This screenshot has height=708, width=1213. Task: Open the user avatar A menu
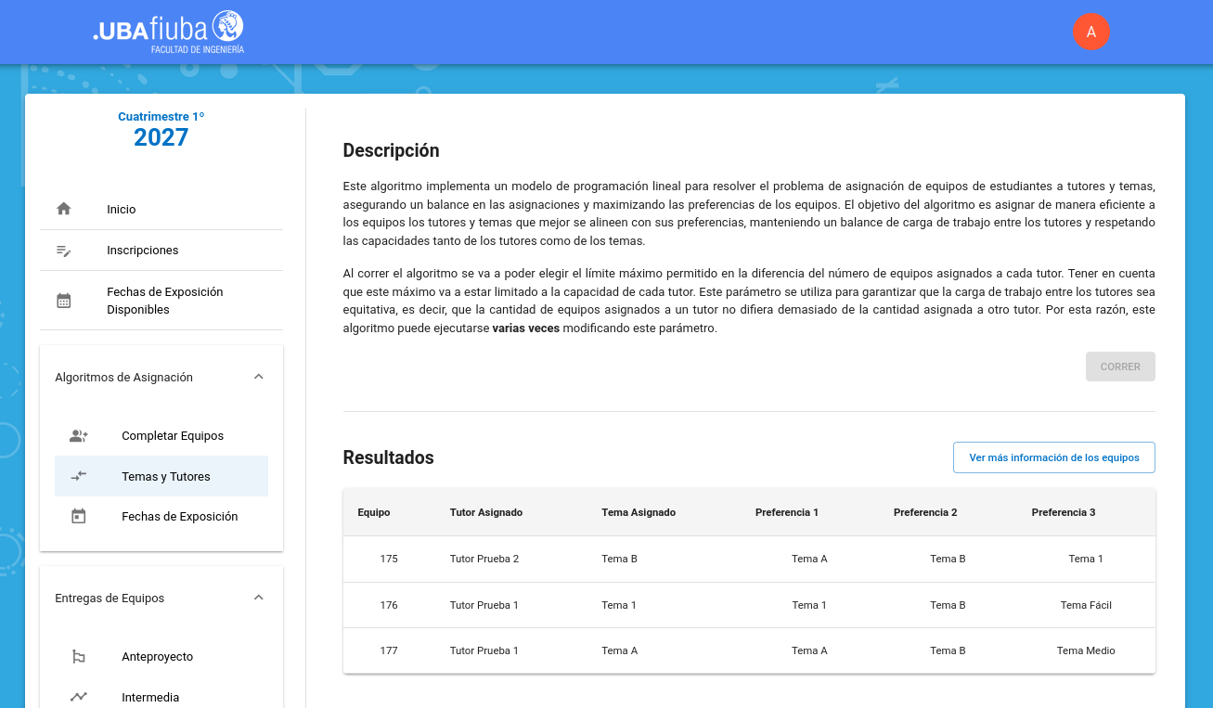click(1090, 32)
